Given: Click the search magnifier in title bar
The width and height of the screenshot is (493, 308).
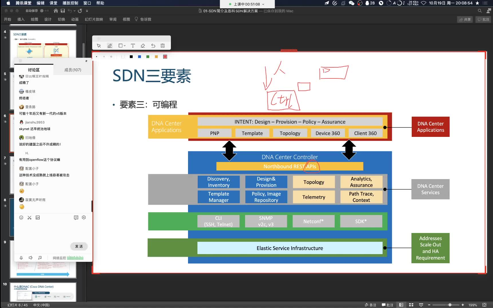Looking at the screenshot, I should pyautogui.click(x=480, y=11).
